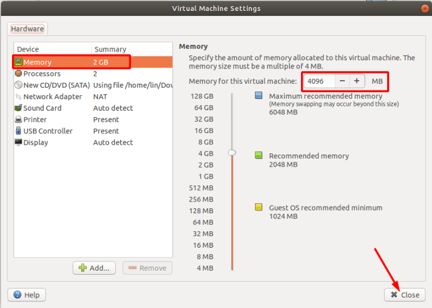This screenshot has width=432, height=308.
Task: Click the Add... device button
Action: pos(94,268)
